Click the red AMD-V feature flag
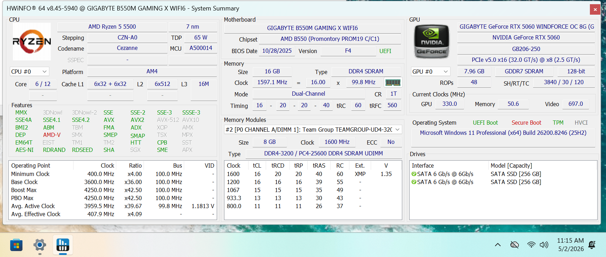 coord(52,135)
